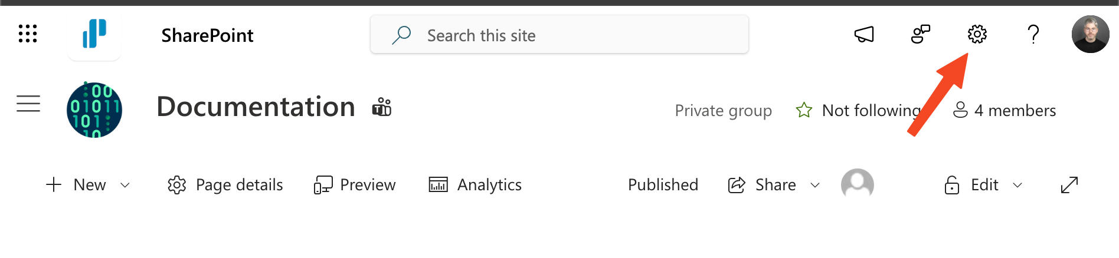Click the Search this site field
This screenshot has width=1119, height=258.
point(559,35)
